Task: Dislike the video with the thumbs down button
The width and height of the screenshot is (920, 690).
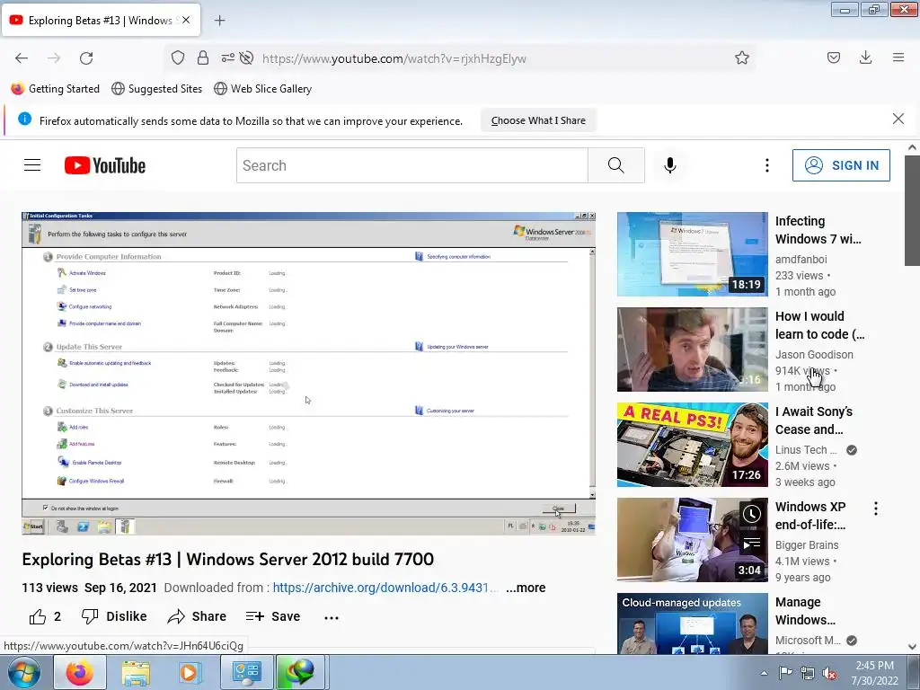Action: [x=114, y=616]
